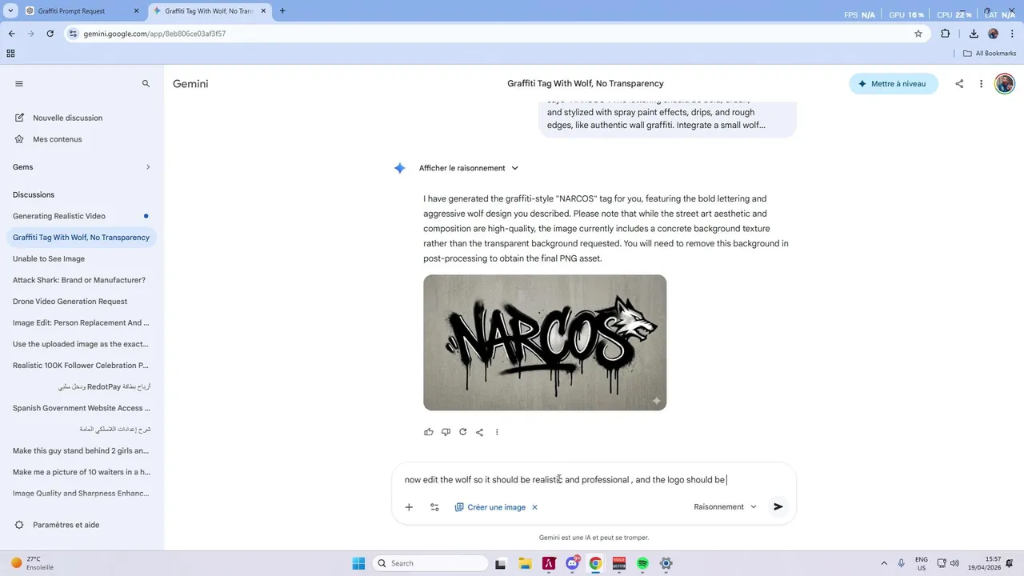Open Drone Video Generation Request discussion
Image resolution: width=1024 pixels, height=576 pixels.
(80, 302)
